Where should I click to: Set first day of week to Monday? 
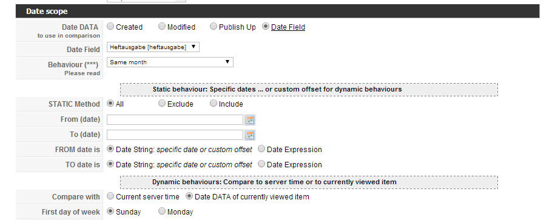pos(162,211)
